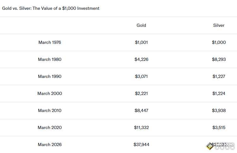The image size is (237, 153).
Task: Click the $3,938 silver value
Action: click(219, 110)
